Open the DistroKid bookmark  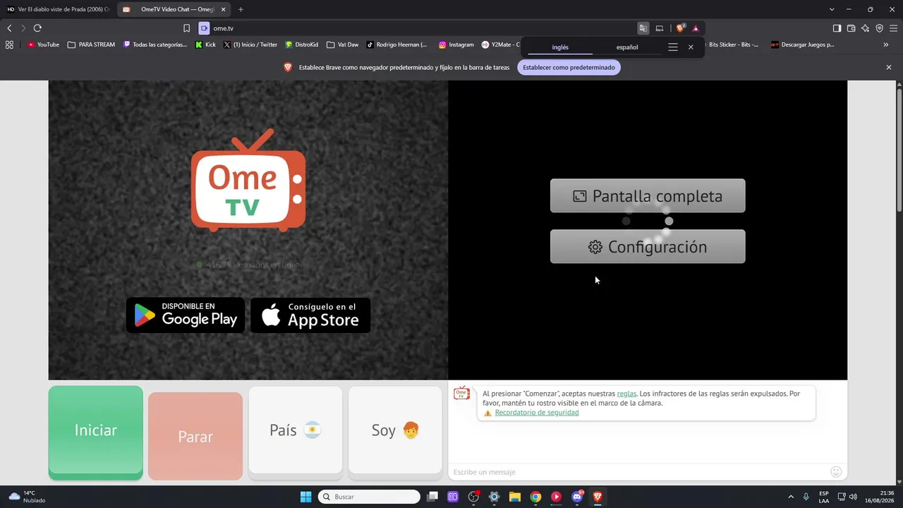tap(301, 44)
